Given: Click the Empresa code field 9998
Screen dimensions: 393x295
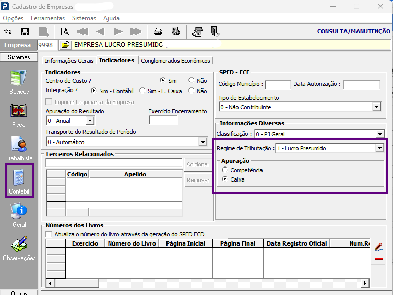Looking at the screenshot, I should click(47, 45).
